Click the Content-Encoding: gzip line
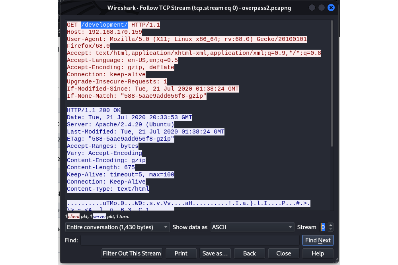The width and height of the screenshot is (398, 265). [x=106, y=160]
